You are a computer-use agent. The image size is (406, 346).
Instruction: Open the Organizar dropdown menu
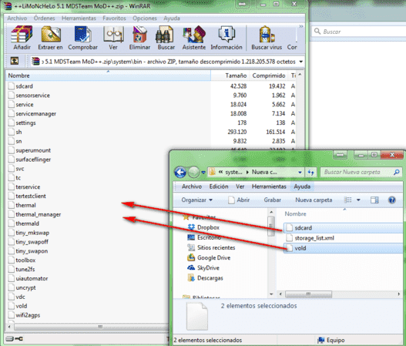[196, 200]
